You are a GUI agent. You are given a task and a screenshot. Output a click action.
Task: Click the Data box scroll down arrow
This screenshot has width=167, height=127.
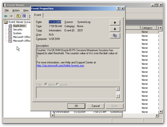click(118, 96)
